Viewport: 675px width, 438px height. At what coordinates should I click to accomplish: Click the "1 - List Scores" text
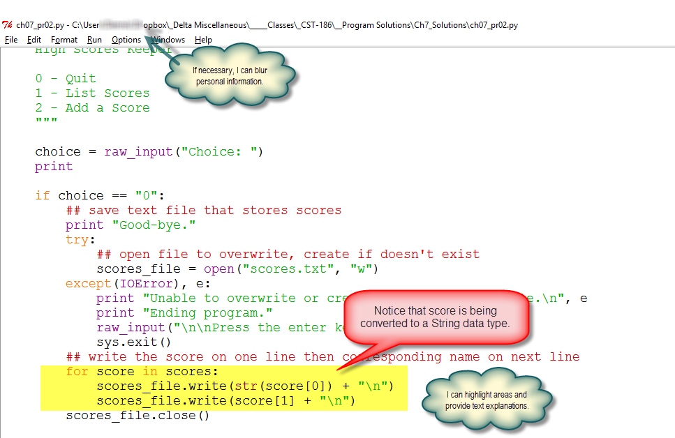[92, 93]
